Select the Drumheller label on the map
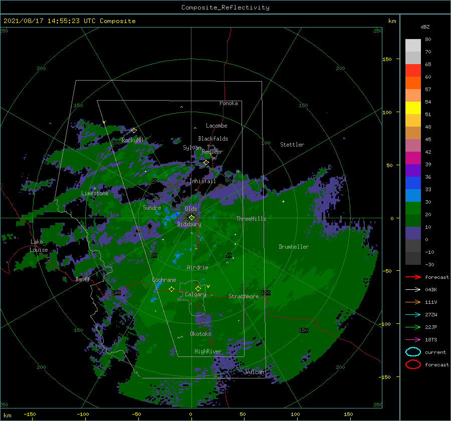The height and width of the screenshot is (421, 451). click(294, 247)
